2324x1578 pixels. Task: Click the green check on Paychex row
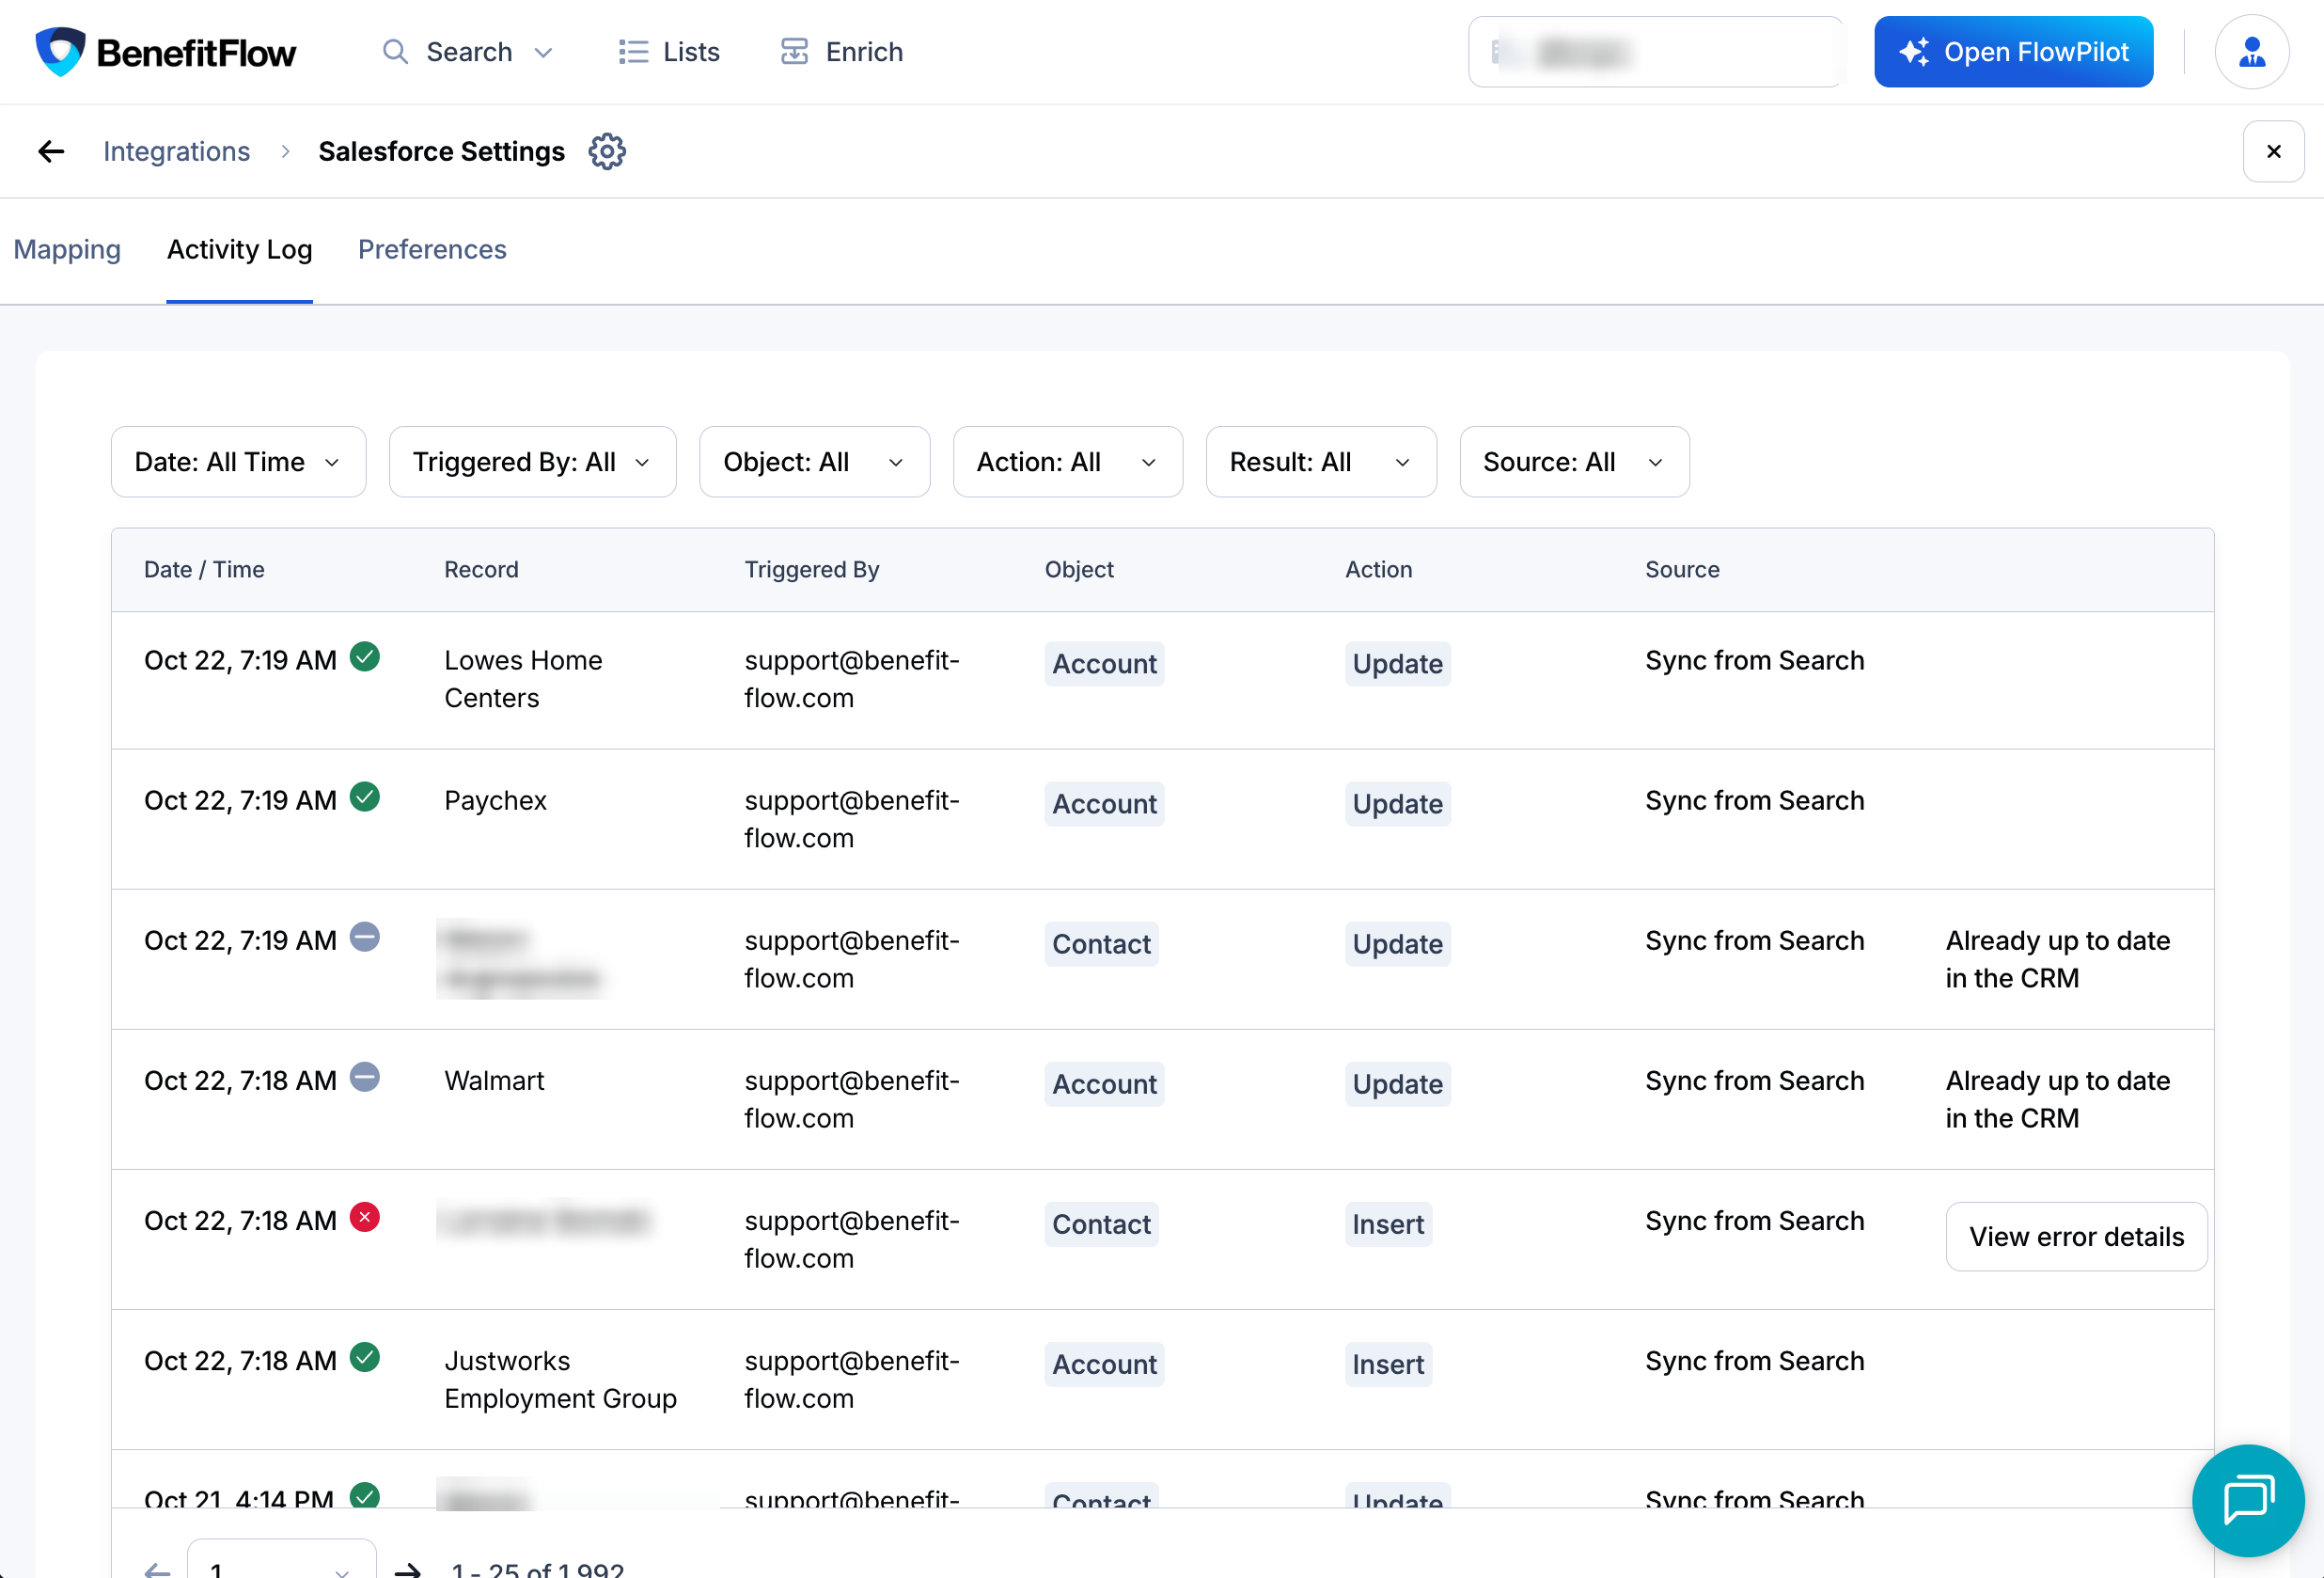pyautogui.click(x=365, y=797)
